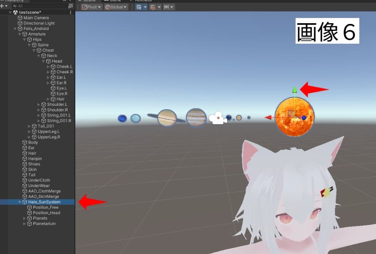Click the Hairpin object cube icon
Image resolution: width=376 pixels, height=254 pixels.
click(x=25, y=158)
